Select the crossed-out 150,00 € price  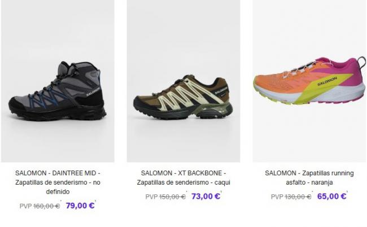pyautogui.click(x=173, y=197)
